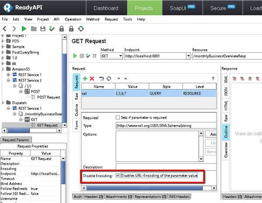Click the refresh parameters circular arrows icon

click(109, 78)
